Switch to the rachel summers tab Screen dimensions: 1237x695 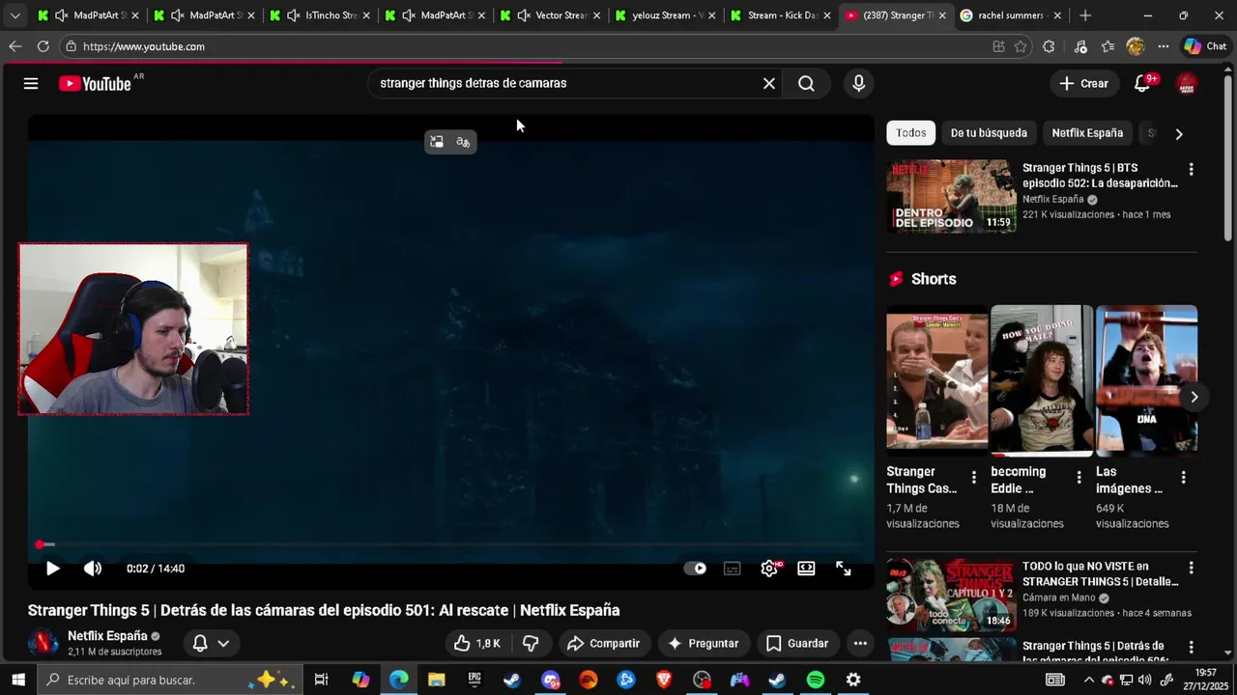click(x=1011, y=15)
